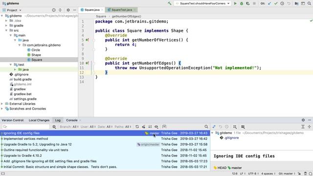Click the Stop process square icon

(254, 3)
